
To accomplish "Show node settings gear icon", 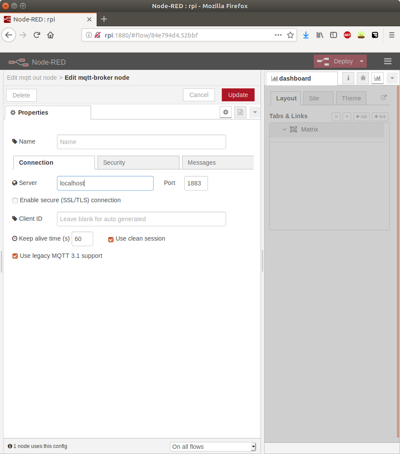I will (226, 112).
